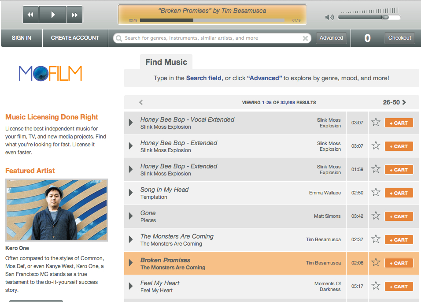This screenshot has height=302, width=421.
Task: Mute audio via the speaker icon
Action: pyautogui.click(x=329, y=17)
